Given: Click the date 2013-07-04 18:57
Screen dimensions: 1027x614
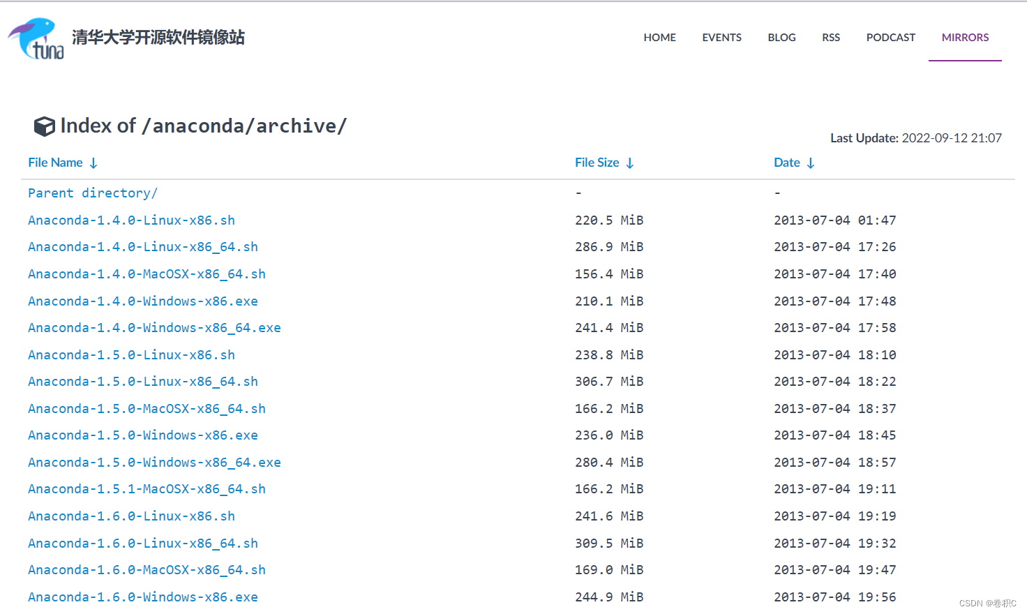Looking at the screenshot, I should (x=835, y=463).
